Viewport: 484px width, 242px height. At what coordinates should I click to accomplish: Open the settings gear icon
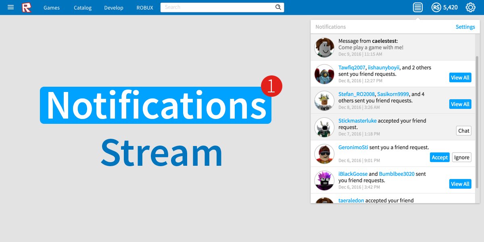pos(470,7)
